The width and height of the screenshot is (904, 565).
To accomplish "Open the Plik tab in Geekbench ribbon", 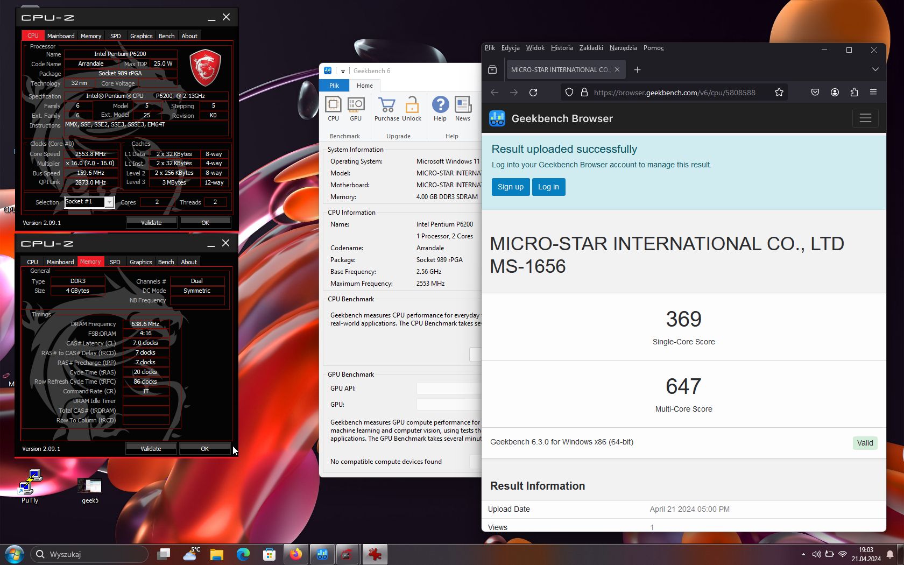I will point(334,86).
